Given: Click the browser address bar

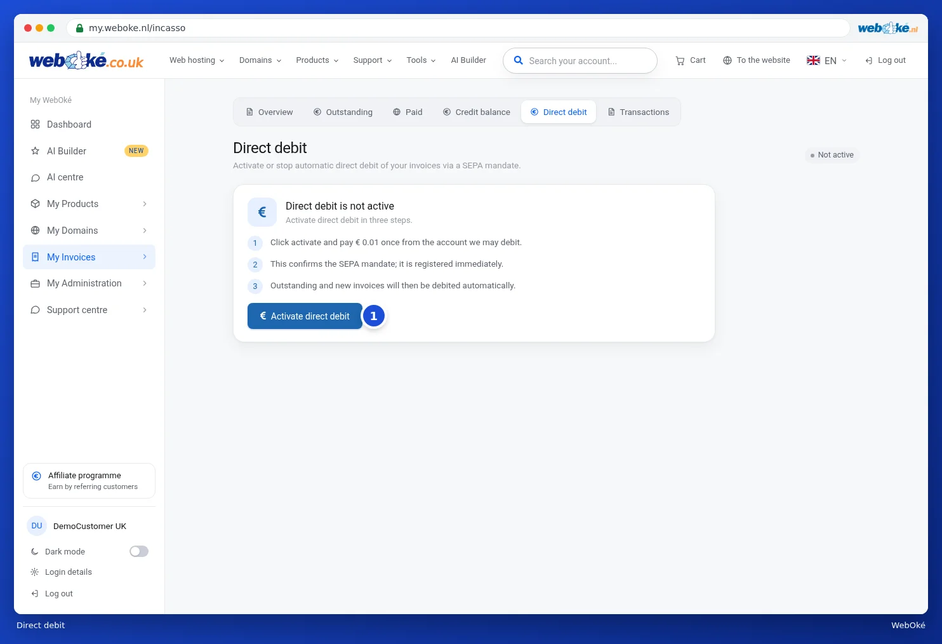Looking at the screenshot, I should click(458, 28).
